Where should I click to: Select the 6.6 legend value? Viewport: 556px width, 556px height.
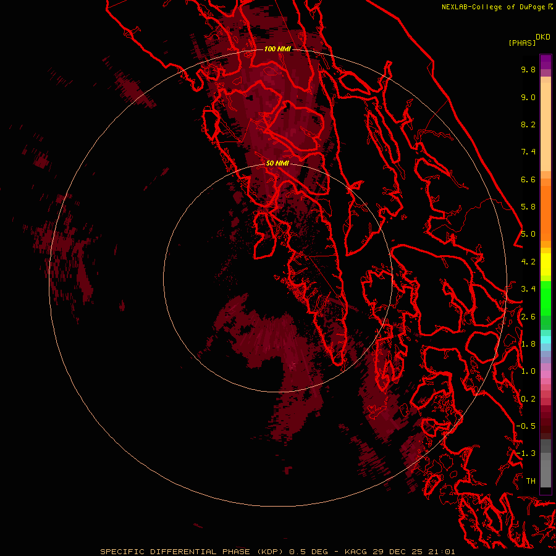tap(528, 179)
